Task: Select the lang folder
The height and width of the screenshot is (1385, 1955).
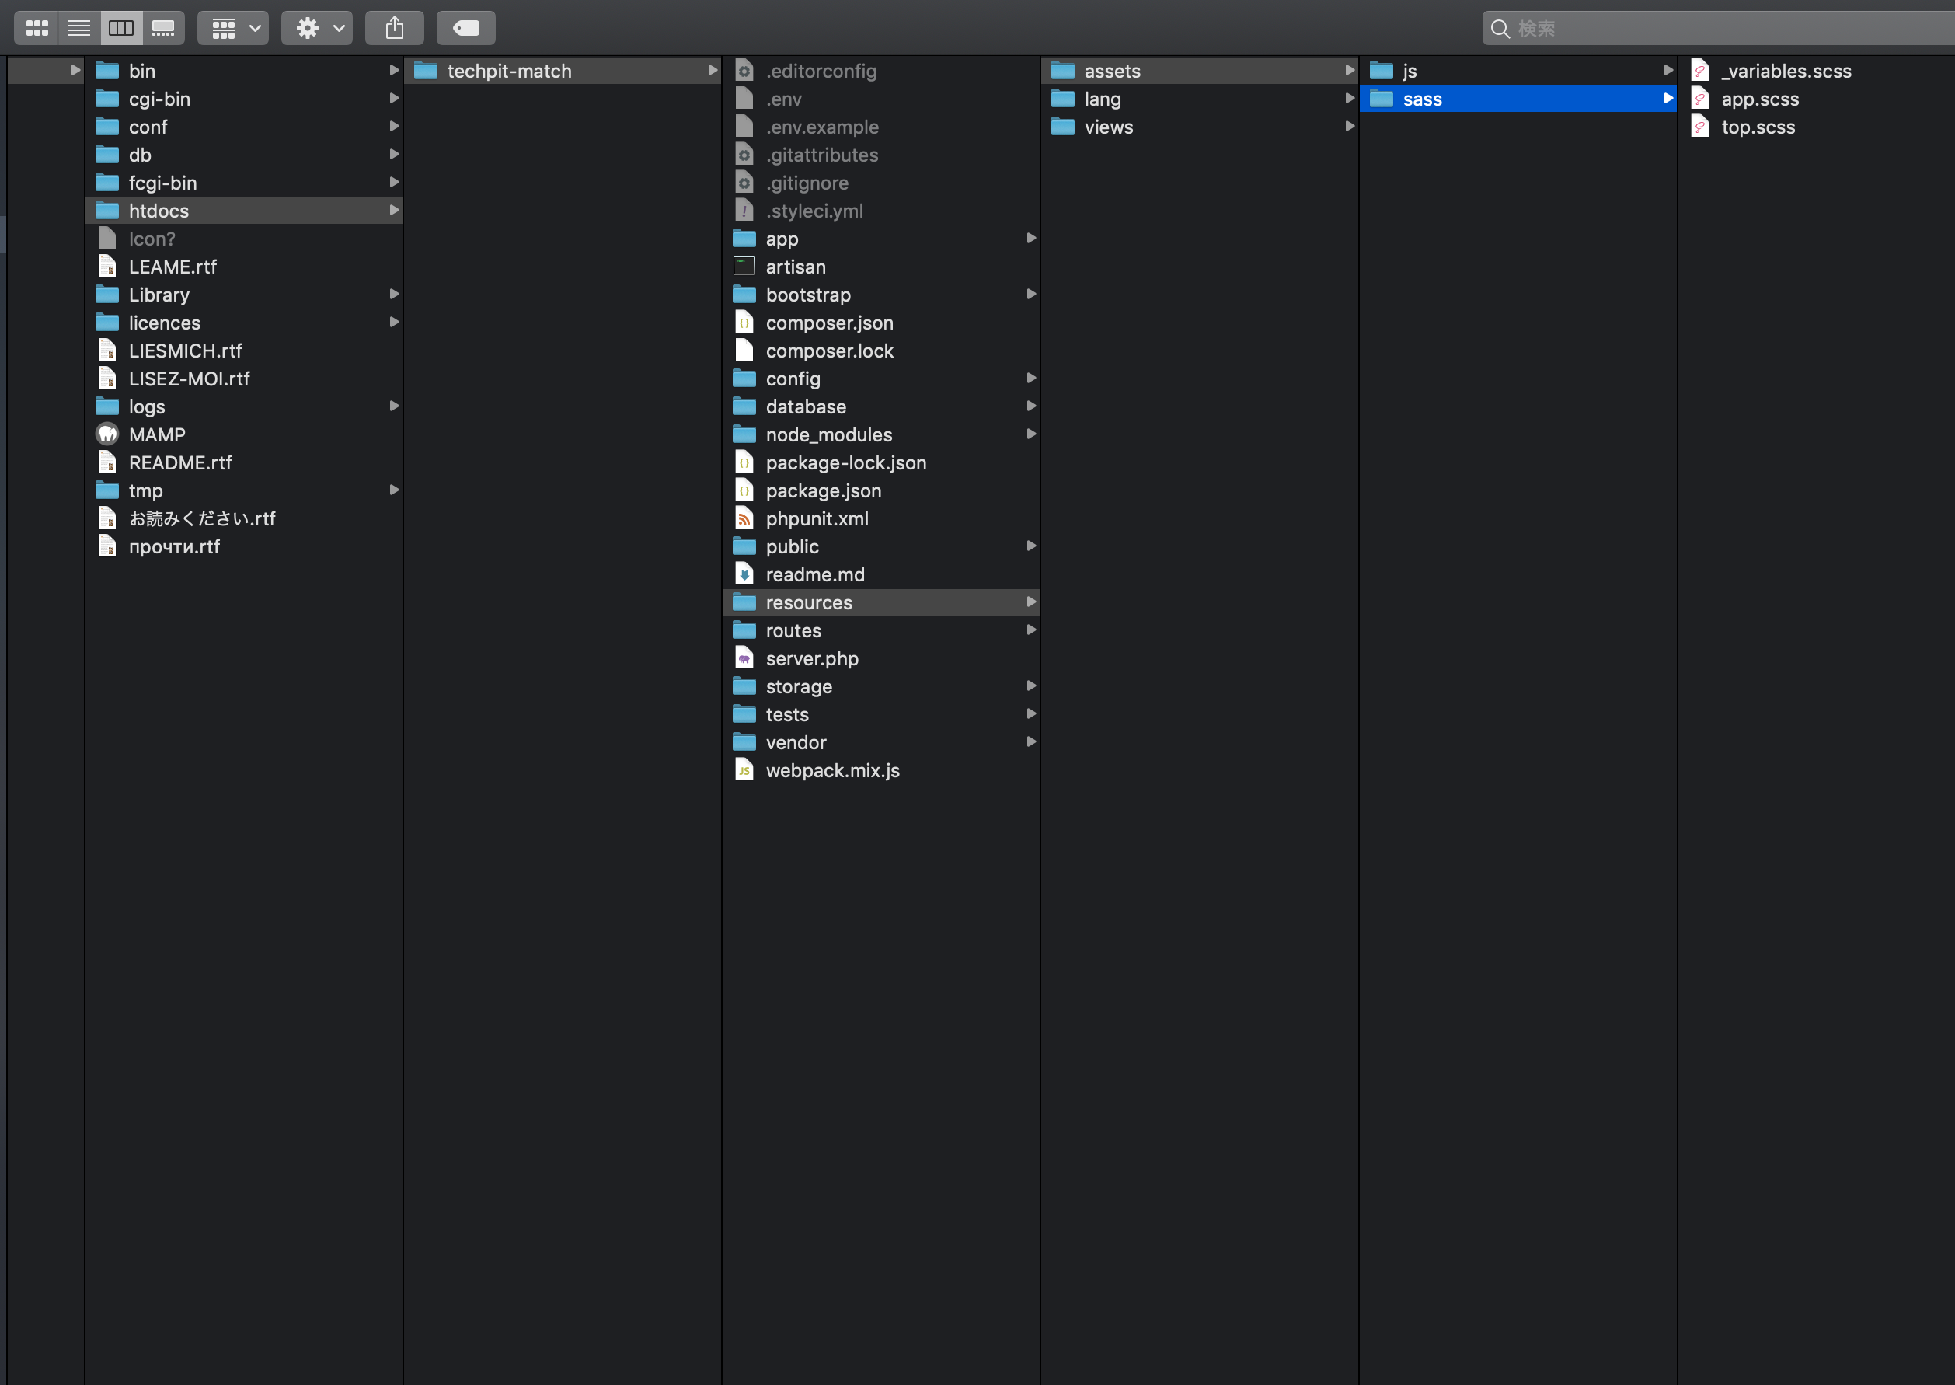Action: [x=1200, y=99]
